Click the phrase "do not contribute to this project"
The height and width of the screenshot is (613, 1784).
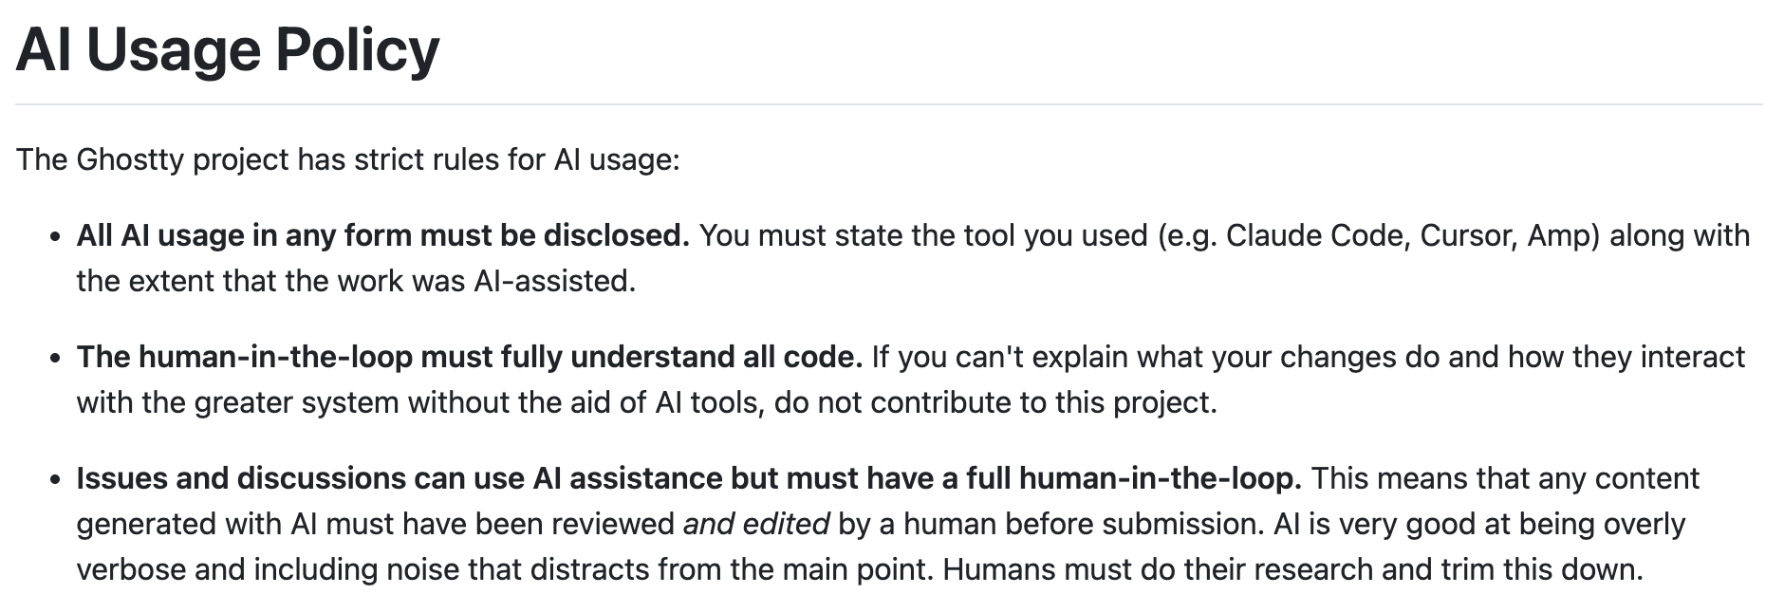click(x=992, y=402)
